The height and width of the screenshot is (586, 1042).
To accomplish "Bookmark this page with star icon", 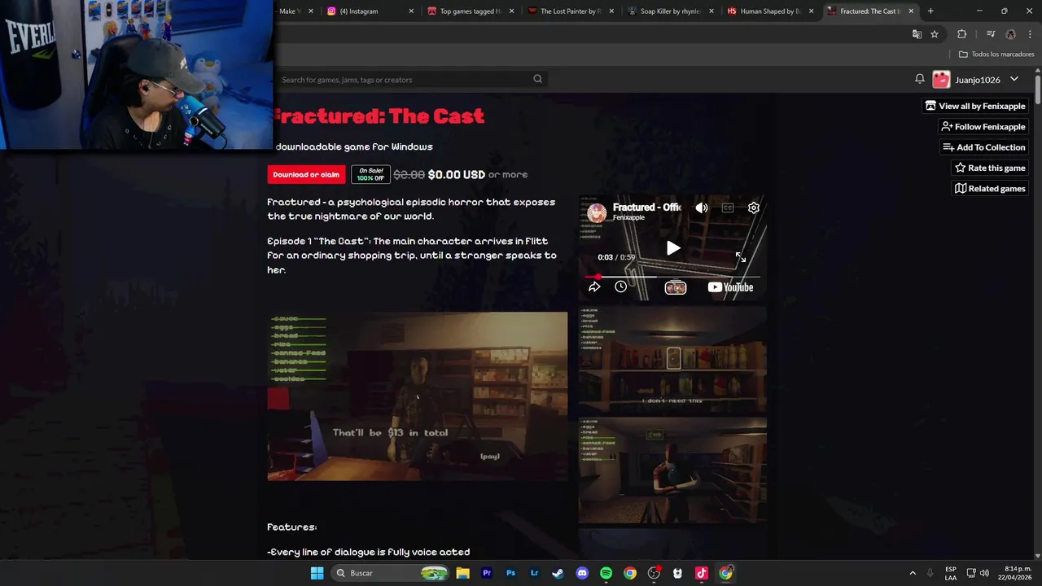I will [935, 34].
